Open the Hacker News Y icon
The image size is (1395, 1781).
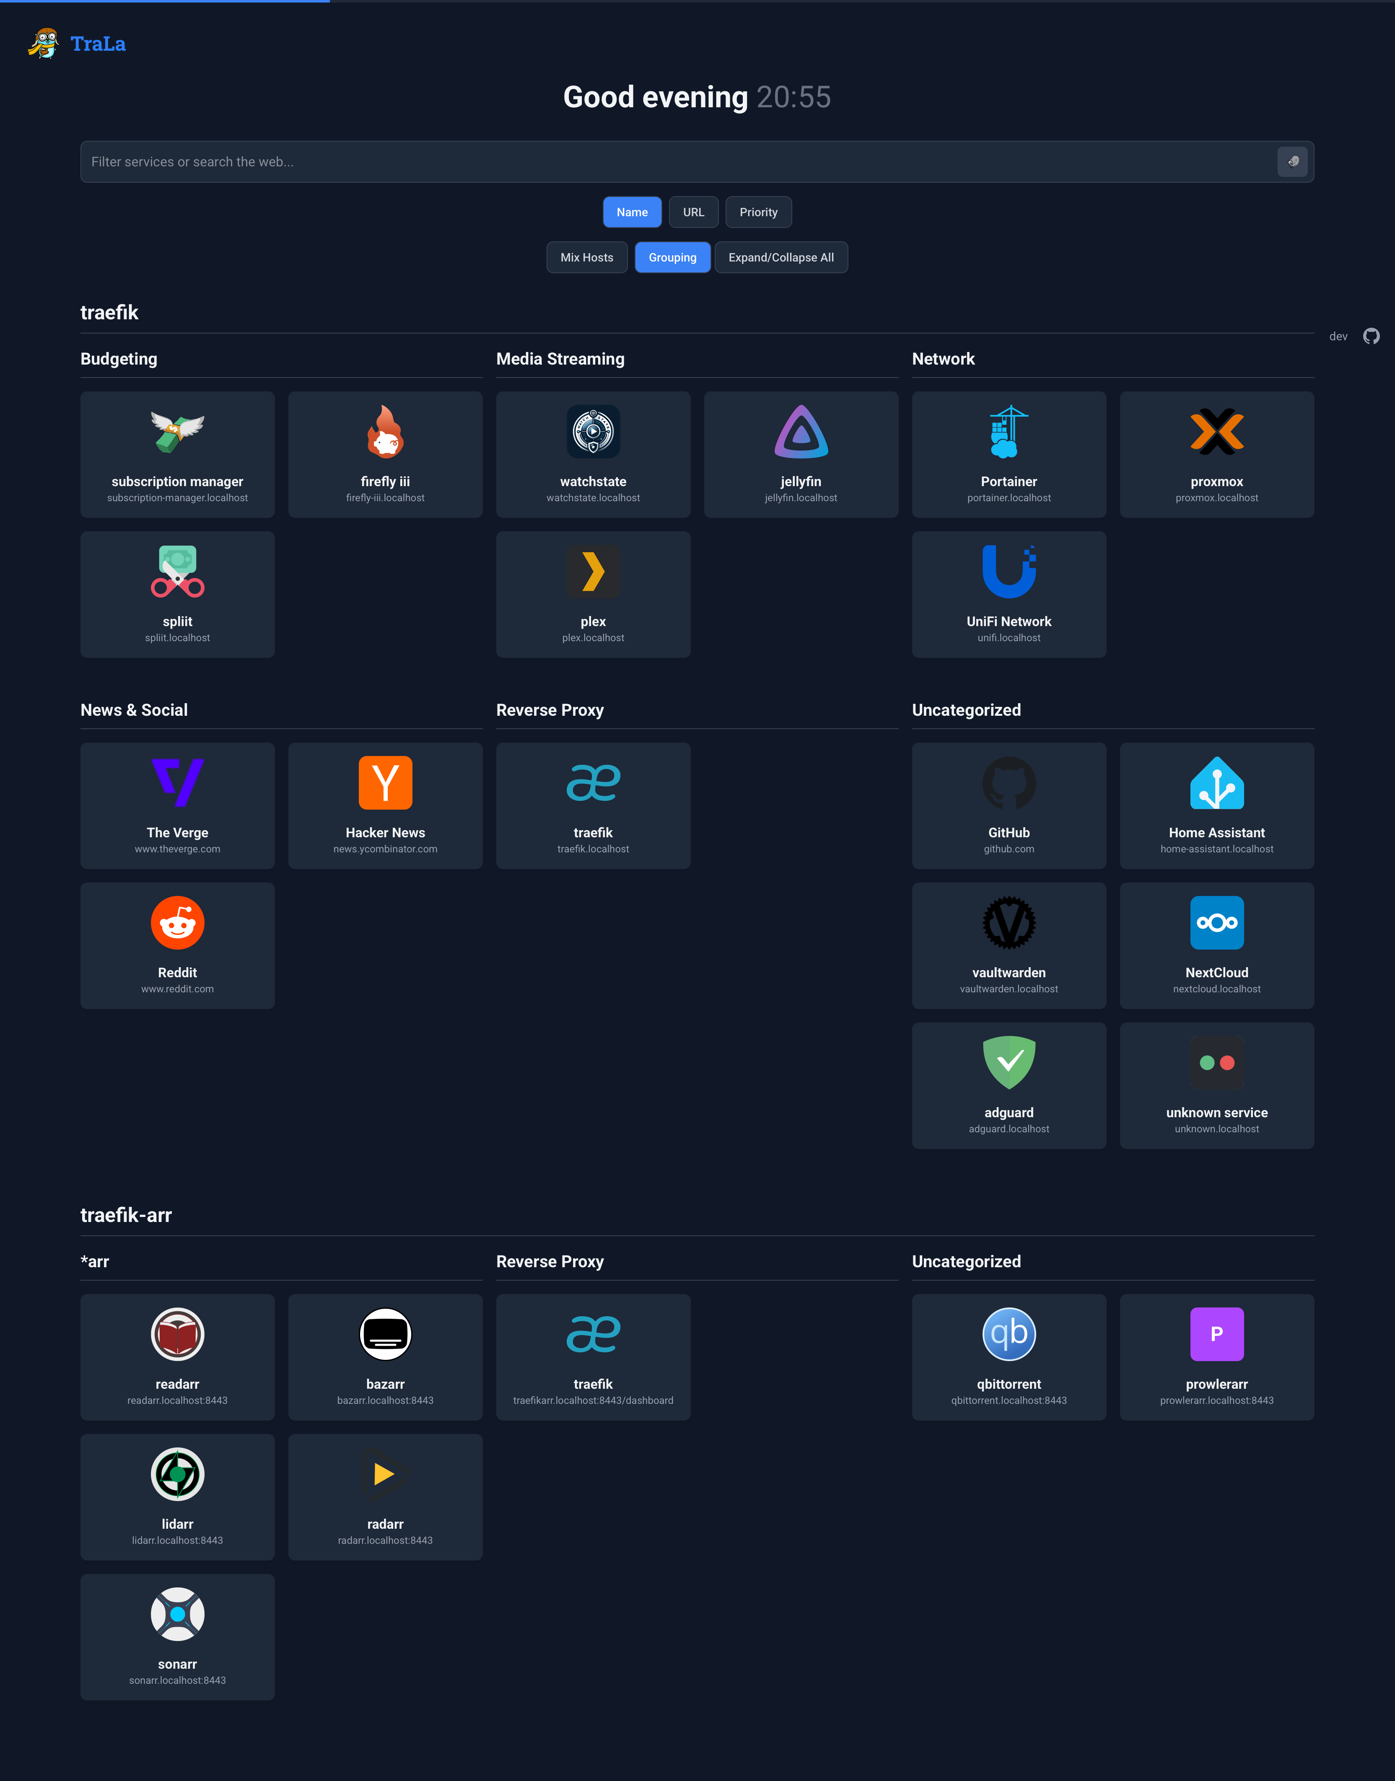tap(386, 782)
